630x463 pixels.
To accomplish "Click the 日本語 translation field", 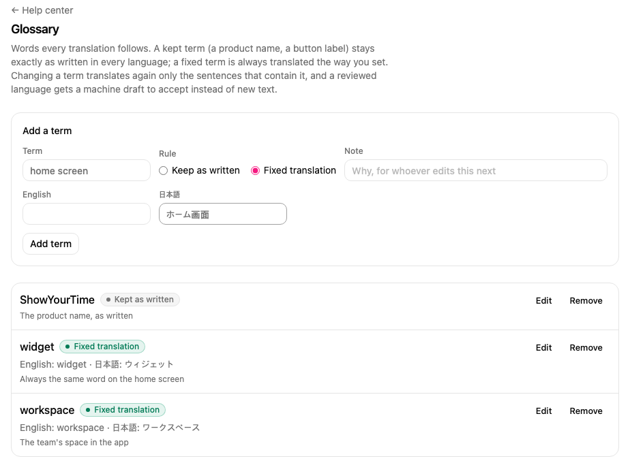I will [x=223, y=214].
